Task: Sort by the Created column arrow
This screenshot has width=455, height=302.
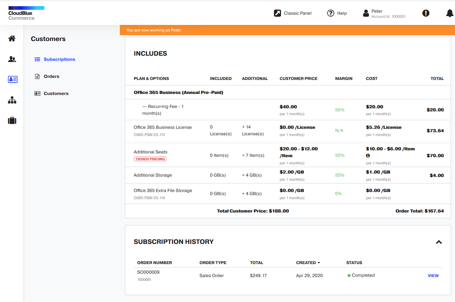Action: tap(319, 263)
